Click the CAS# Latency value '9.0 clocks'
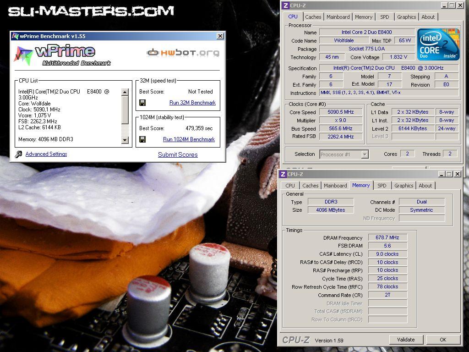 point(387,254)
